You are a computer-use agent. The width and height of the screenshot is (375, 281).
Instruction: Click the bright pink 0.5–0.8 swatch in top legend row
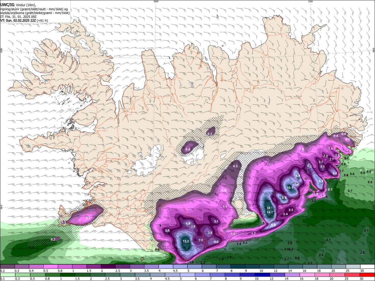tap(50, 266)
